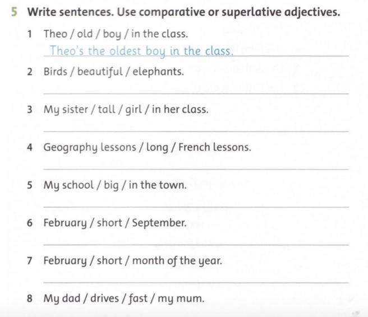Click the answer line under the Geography lessons prompt

[x=195, y=168]
